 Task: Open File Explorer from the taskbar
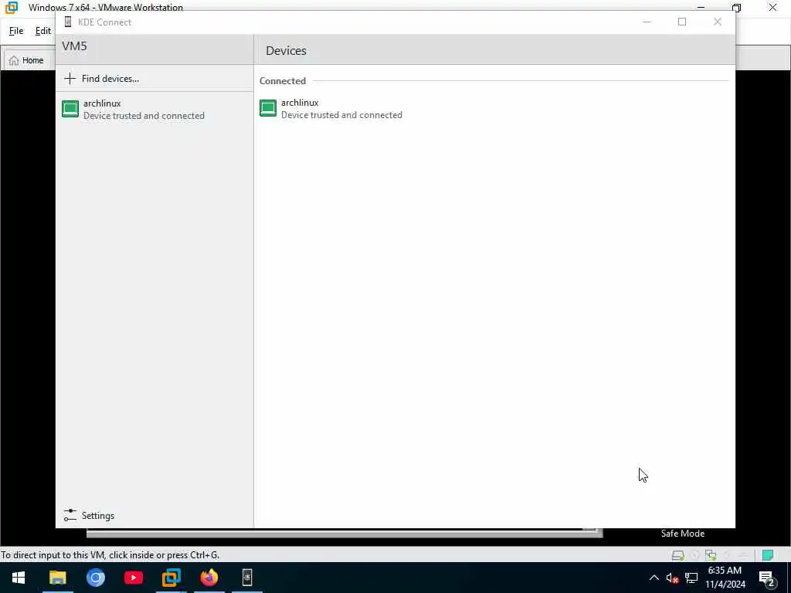click(x=57, y=578)
